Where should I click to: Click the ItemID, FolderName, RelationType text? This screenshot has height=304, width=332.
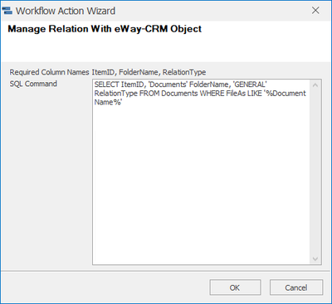point(149,72)
